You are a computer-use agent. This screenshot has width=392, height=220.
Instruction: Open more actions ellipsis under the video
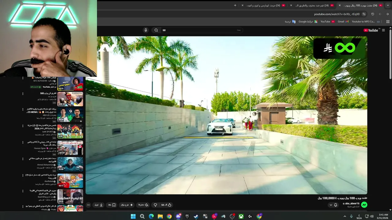point(89,205)
